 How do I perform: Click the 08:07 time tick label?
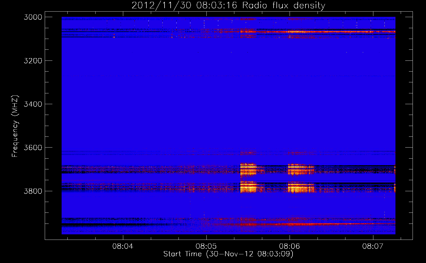pos(373,246)
